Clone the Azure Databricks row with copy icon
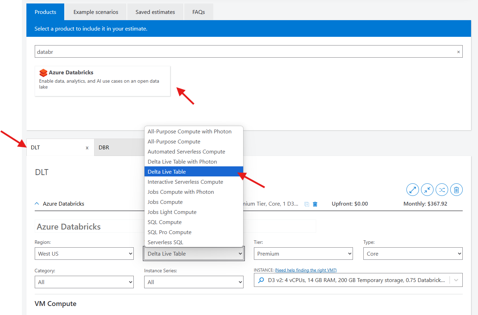This screenshot has width=478, height=315. click(x=307, y=204)
